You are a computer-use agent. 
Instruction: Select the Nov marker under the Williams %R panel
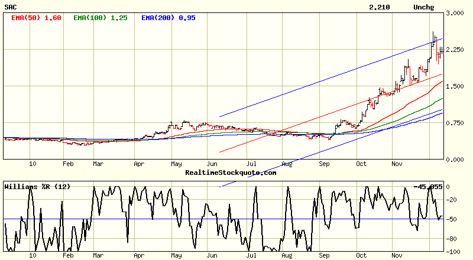click(397, 256)
